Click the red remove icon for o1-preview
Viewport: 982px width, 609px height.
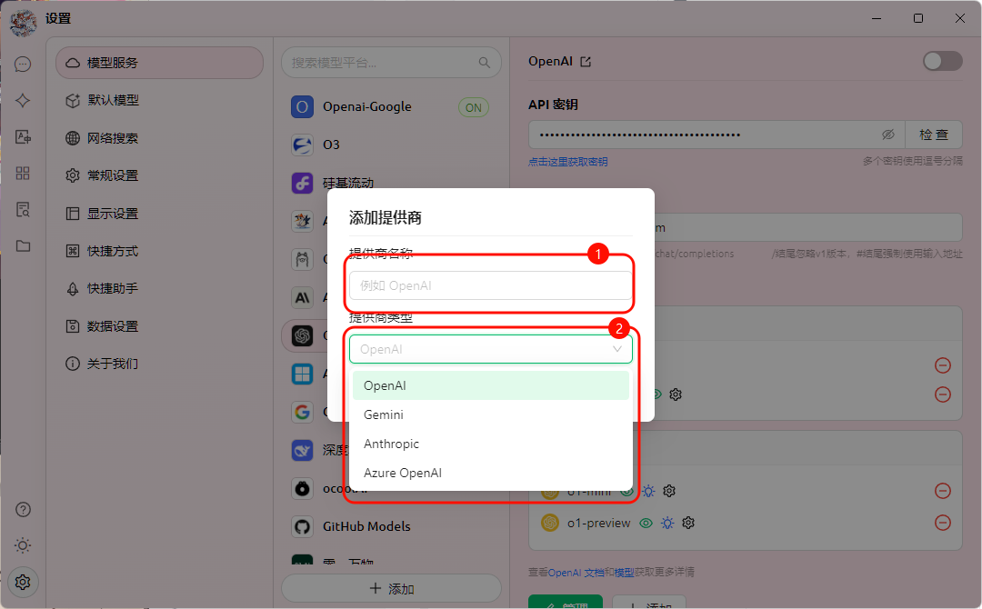coord(943,523)
